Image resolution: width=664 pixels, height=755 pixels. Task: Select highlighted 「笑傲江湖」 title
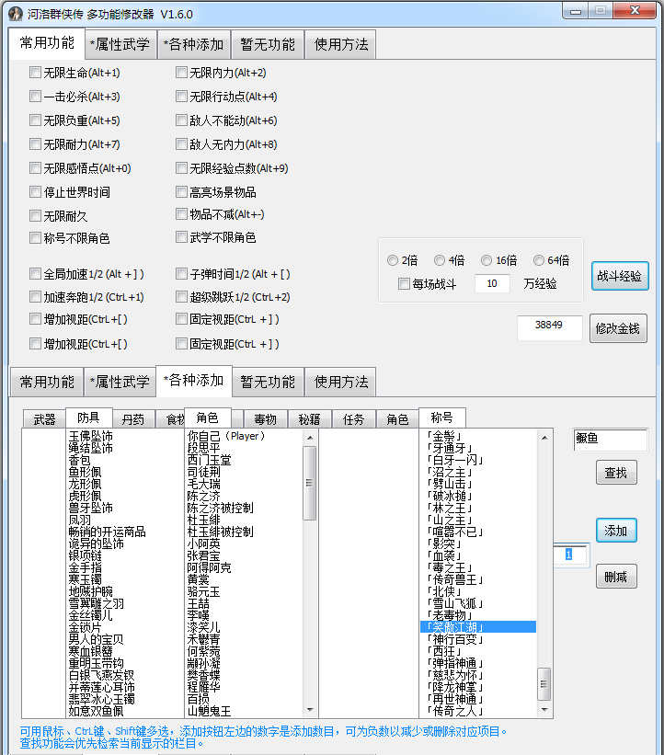coord(478,627)
